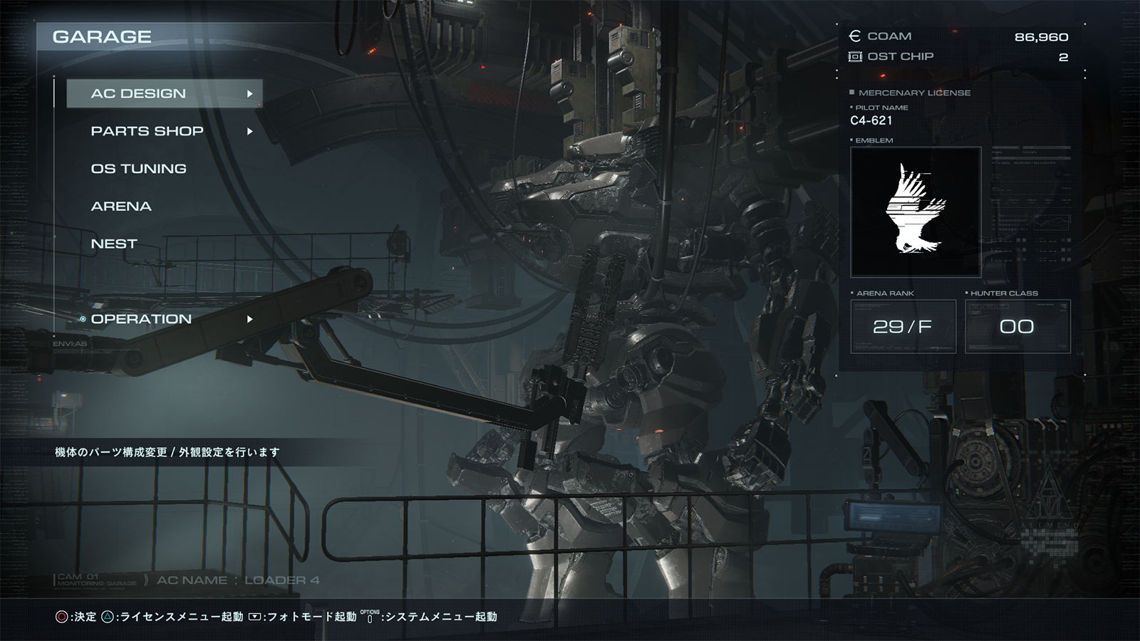The width and height of the screenshot is (1140, 641).
Task: Click the GARAGE title header
Action: [x=102, y=37]
